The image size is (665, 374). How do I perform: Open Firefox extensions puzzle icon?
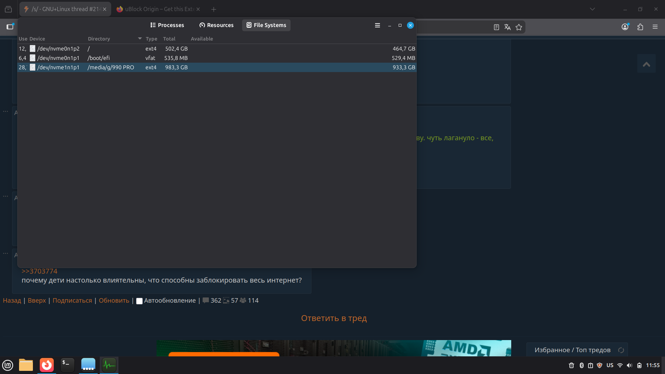tap(640, 27)
